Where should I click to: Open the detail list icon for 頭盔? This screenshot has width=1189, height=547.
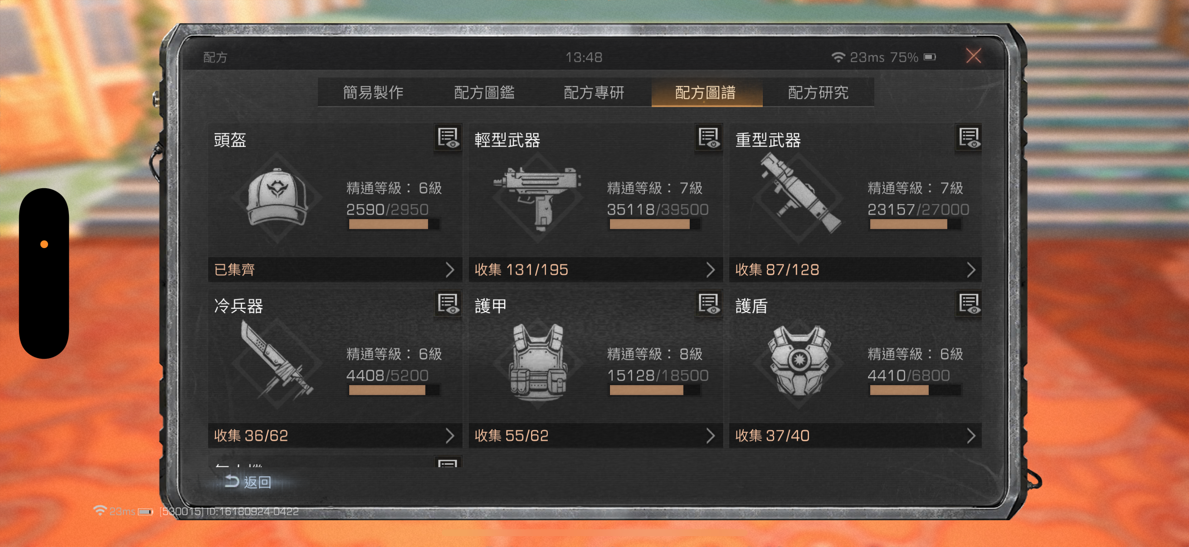(x=448, y=137)
